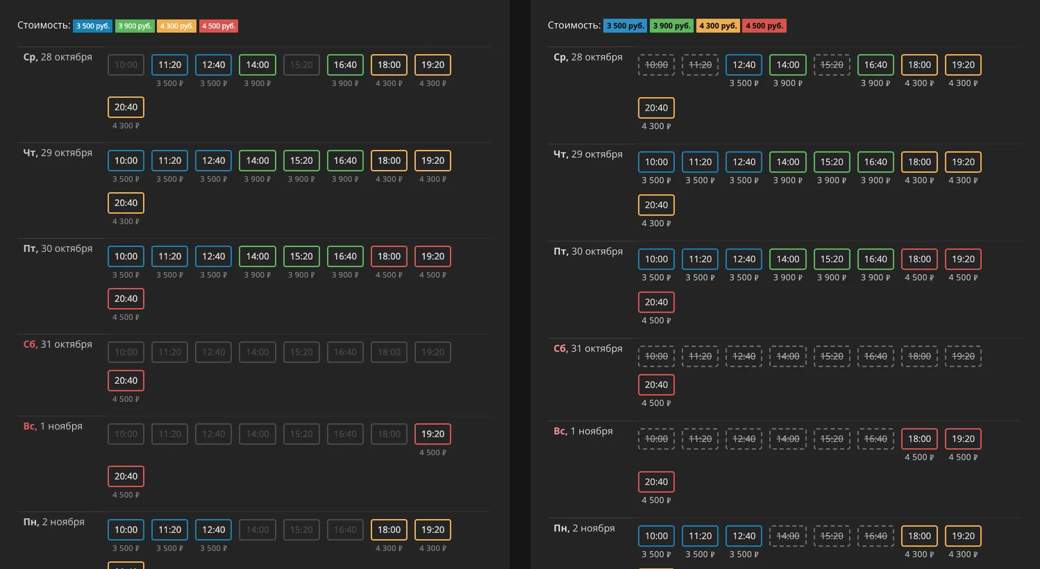
Task: Click 20:40 on Вс, 1 ноября in right panel
Action: (656, 482)
